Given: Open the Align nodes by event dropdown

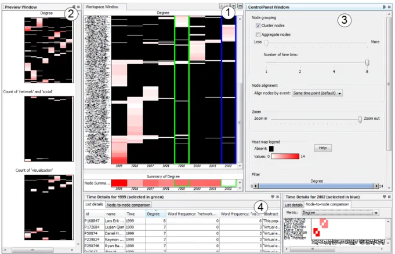Looking at the screenshot, I should pos(317,93).
